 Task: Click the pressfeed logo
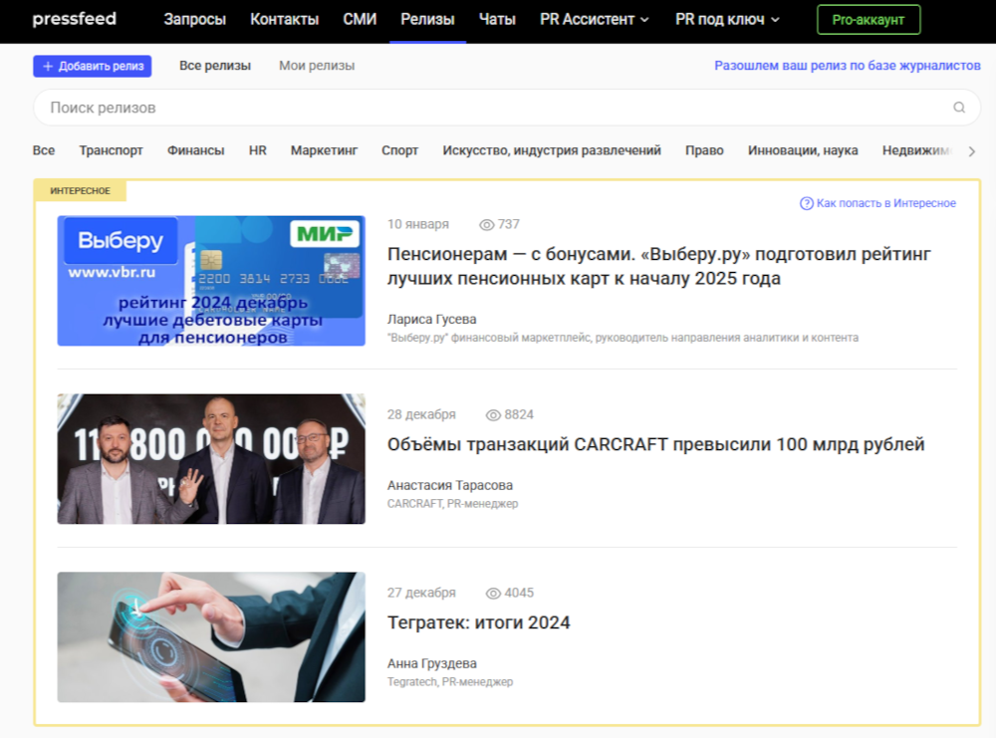point(75,19)
